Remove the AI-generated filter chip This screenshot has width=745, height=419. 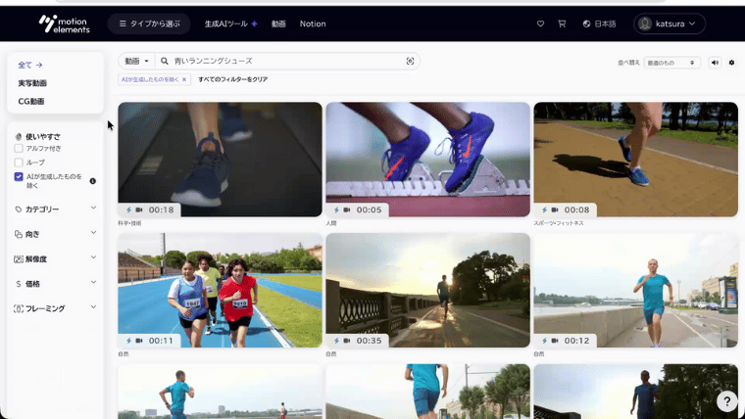point(183,79)
